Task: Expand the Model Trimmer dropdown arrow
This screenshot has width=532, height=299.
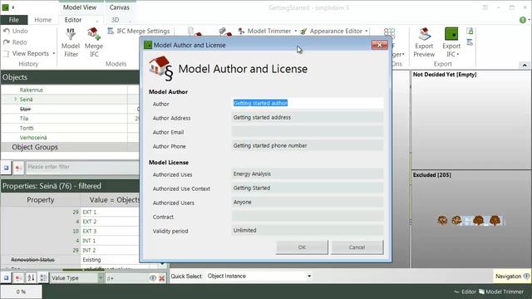Action: point(296,31)
